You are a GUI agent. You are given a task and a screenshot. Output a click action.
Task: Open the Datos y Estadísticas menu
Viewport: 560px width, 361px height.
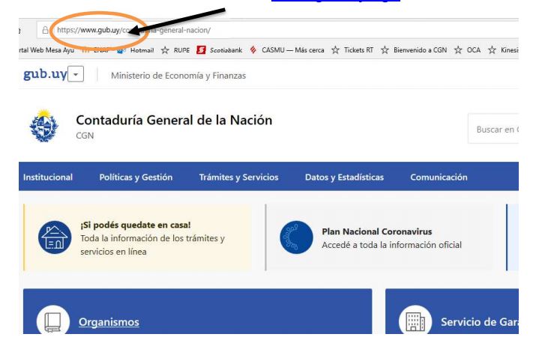(x=344, y=178)
